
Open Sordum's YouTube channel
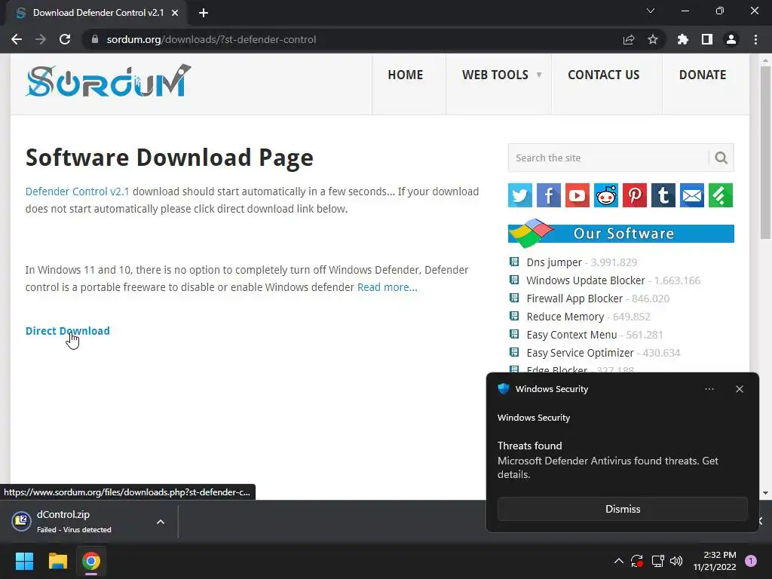coord(577,195)
